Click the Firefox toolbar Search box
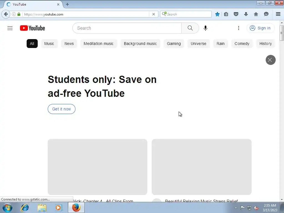The height and width of the screenshot is (213, 284). pyautogui.click(x=186, y=14)
